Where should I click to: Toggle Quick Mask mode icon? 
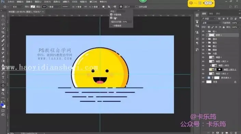click(3, 111)
